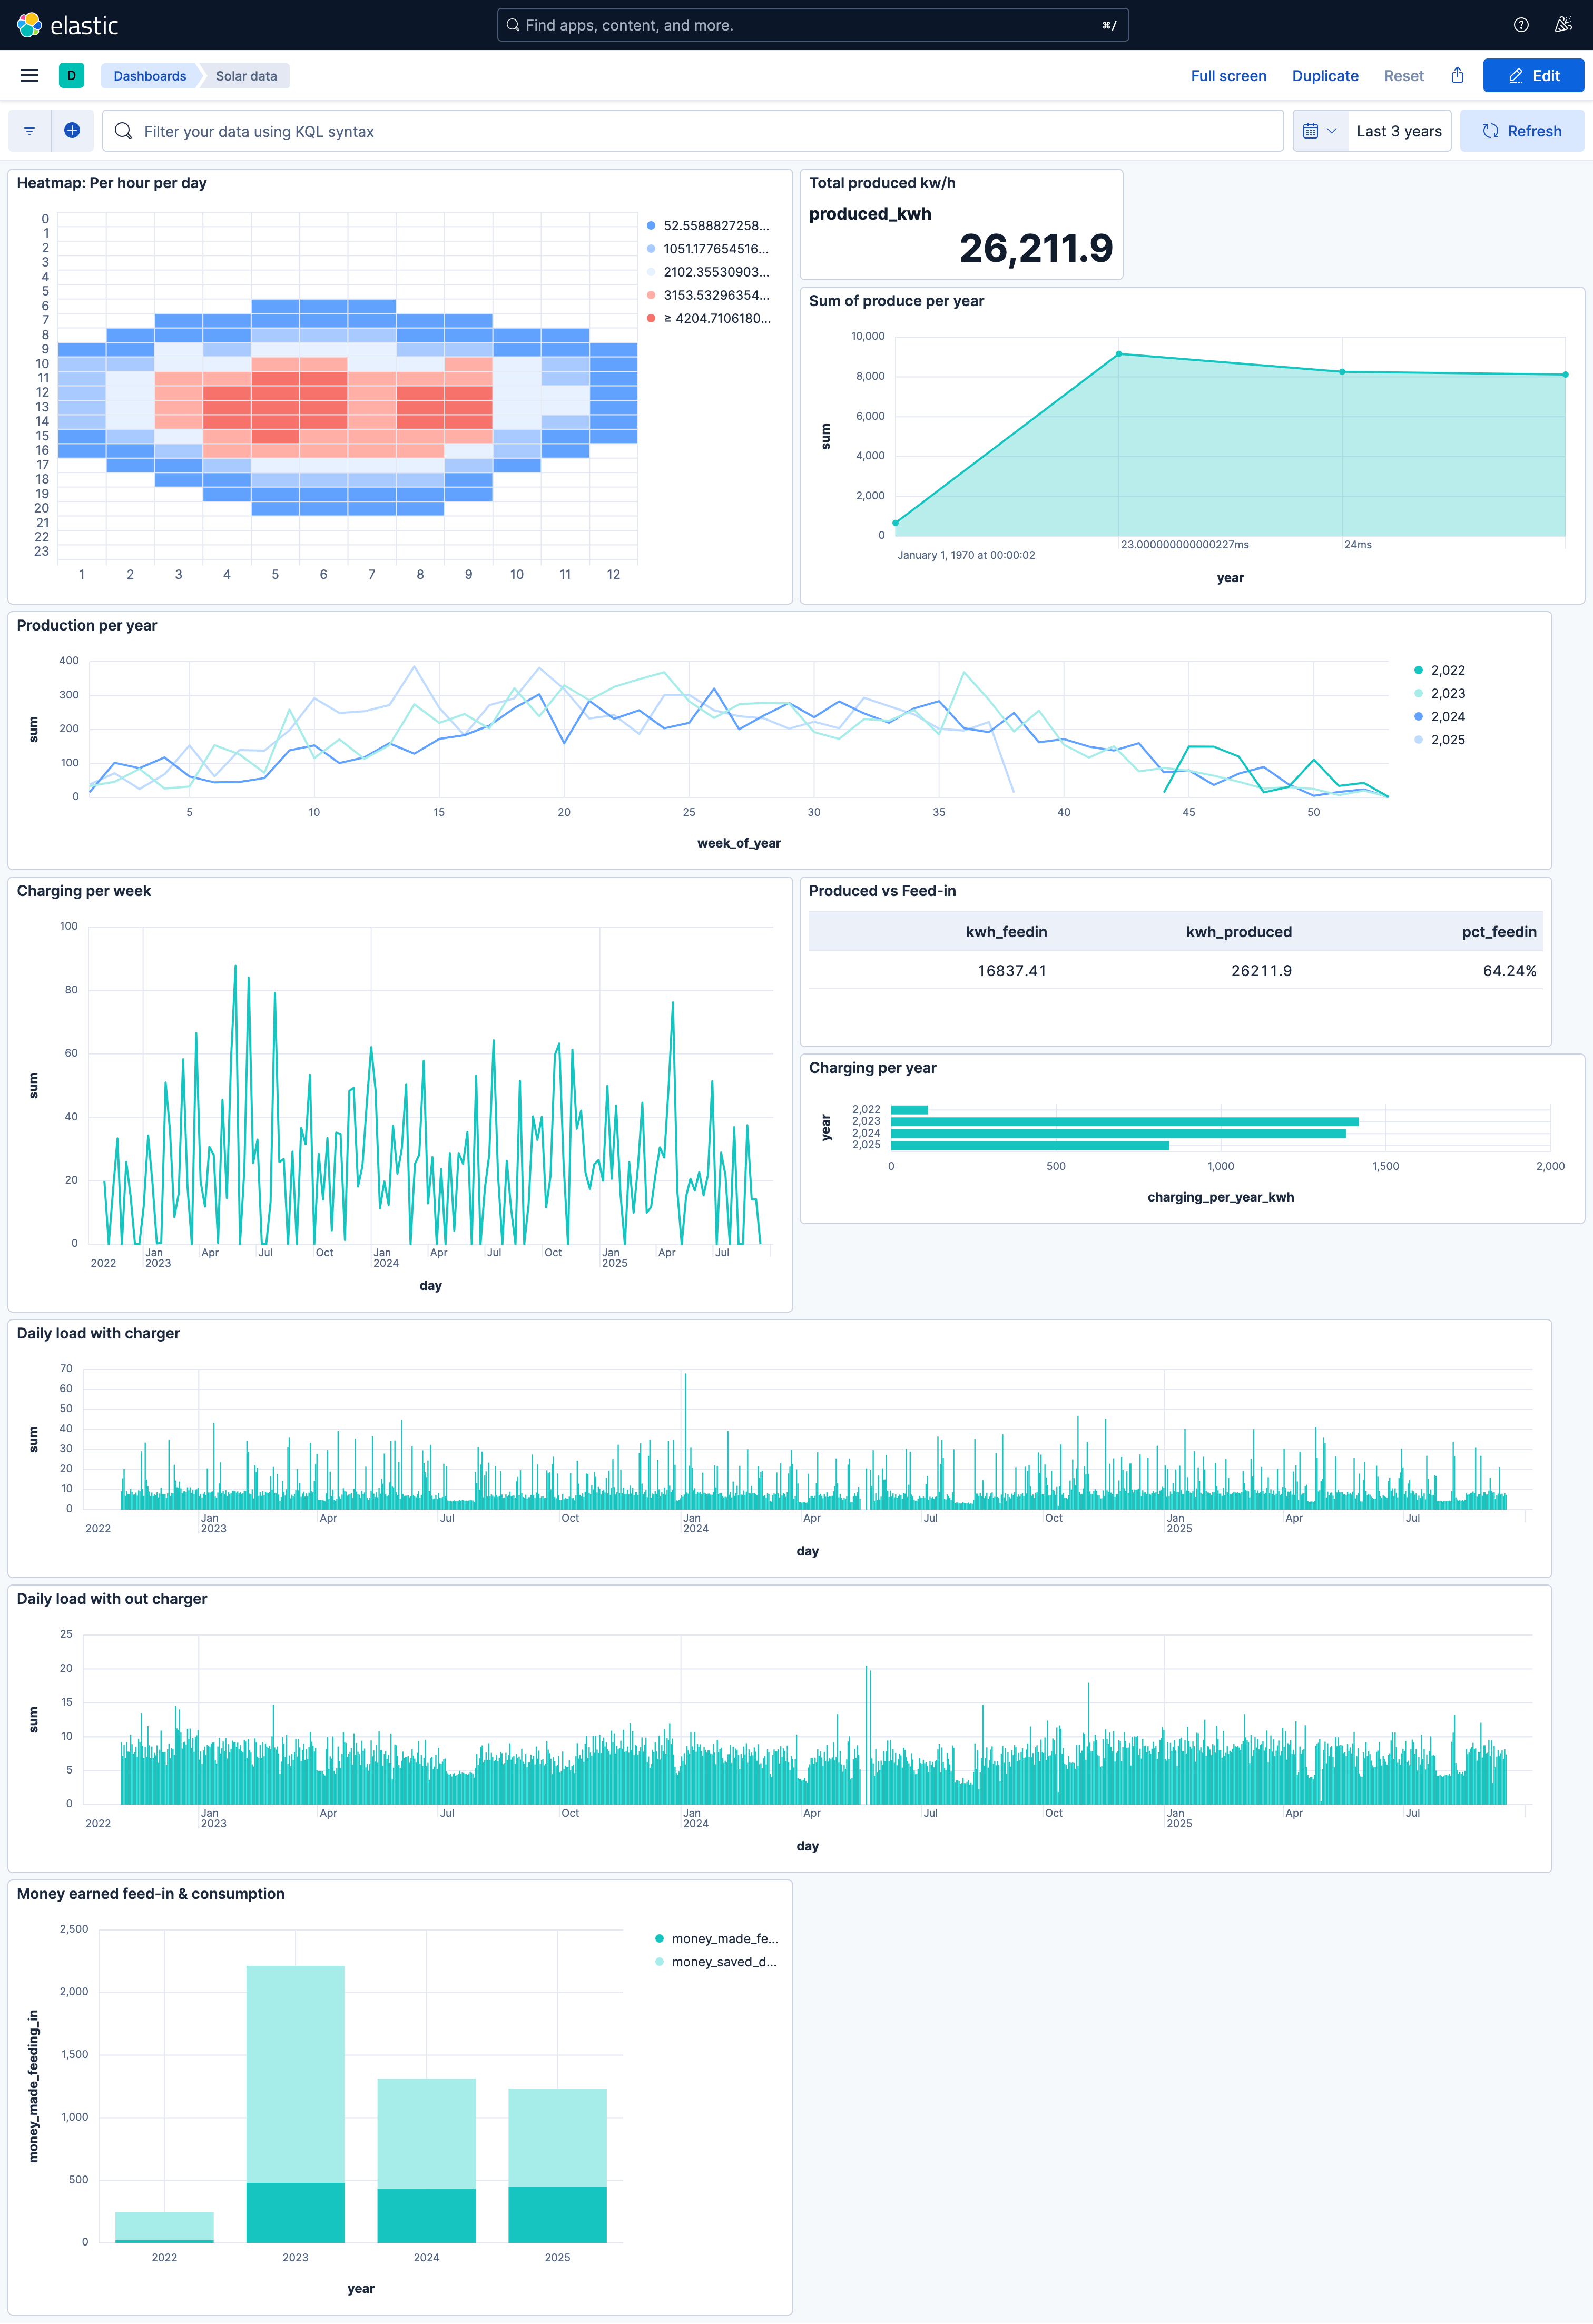Click the red ≥ 4204 heatmap swatch
Viewport: 1593px width, 2324px height.
click(x=651, y=319)
